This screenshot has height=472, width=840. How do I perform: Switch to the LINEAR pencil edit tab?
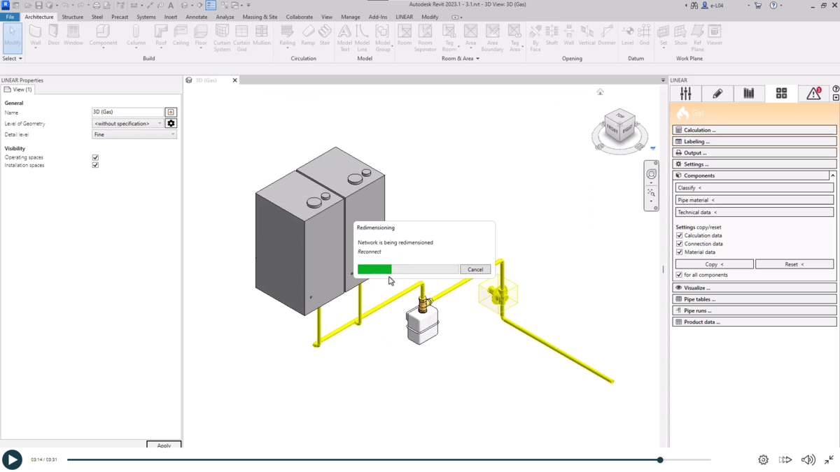[717, 93]
